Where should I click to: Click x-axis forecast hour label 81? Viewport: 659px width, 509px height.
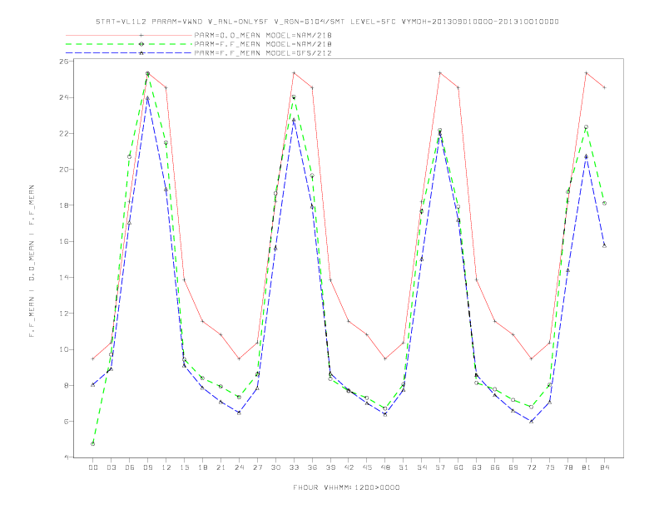click(x=587, y=467)
